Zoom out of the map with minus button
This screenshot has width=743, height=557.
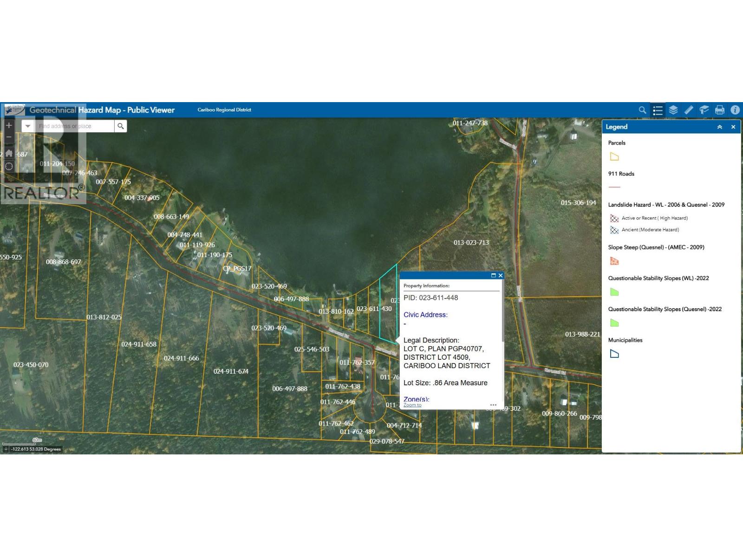pos(9,137)
